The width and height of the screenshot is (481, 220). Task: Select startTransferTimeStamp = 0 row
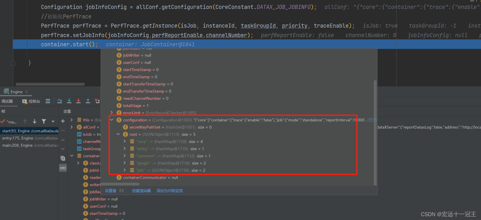point(148,84)
